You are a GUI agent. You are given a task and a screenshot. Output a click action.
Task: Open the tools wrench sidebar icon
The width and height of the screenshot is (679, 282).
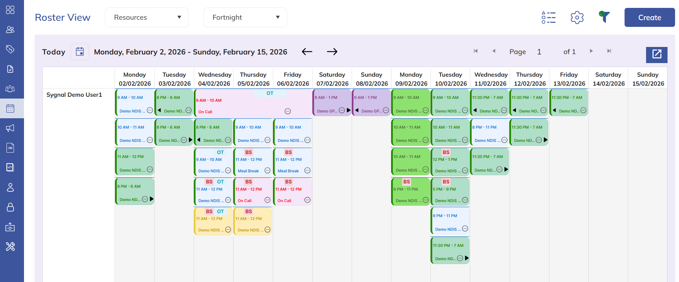pos(10,247)
